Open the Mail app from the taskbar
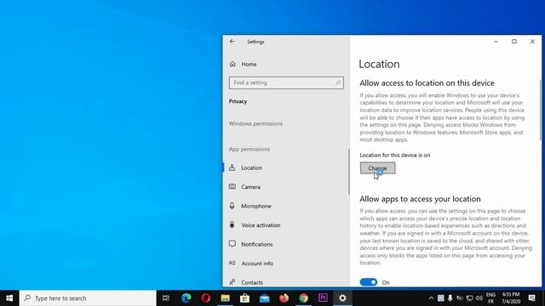Image resolution: width=545 pixels, height=306 pixels. click(x=264, y=298)
